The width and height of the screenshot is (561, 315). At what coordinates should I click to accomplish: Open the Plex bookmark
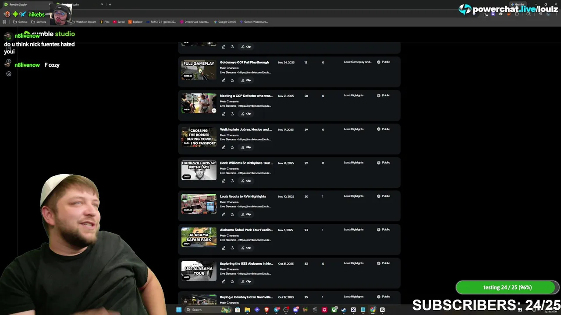coord(104,22)
